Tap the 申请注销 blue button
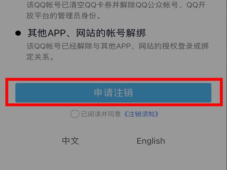The image size is (227, 170). (113, 93)
